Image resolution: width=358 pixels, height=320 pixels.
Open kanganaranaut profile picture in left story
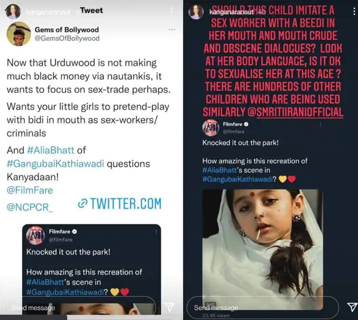click(13, 11)
